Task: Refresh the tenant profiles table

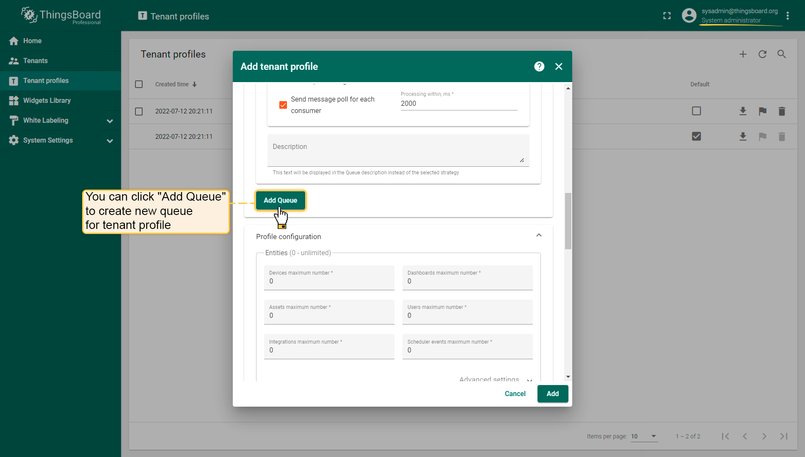Action: (x=762, y=54)
